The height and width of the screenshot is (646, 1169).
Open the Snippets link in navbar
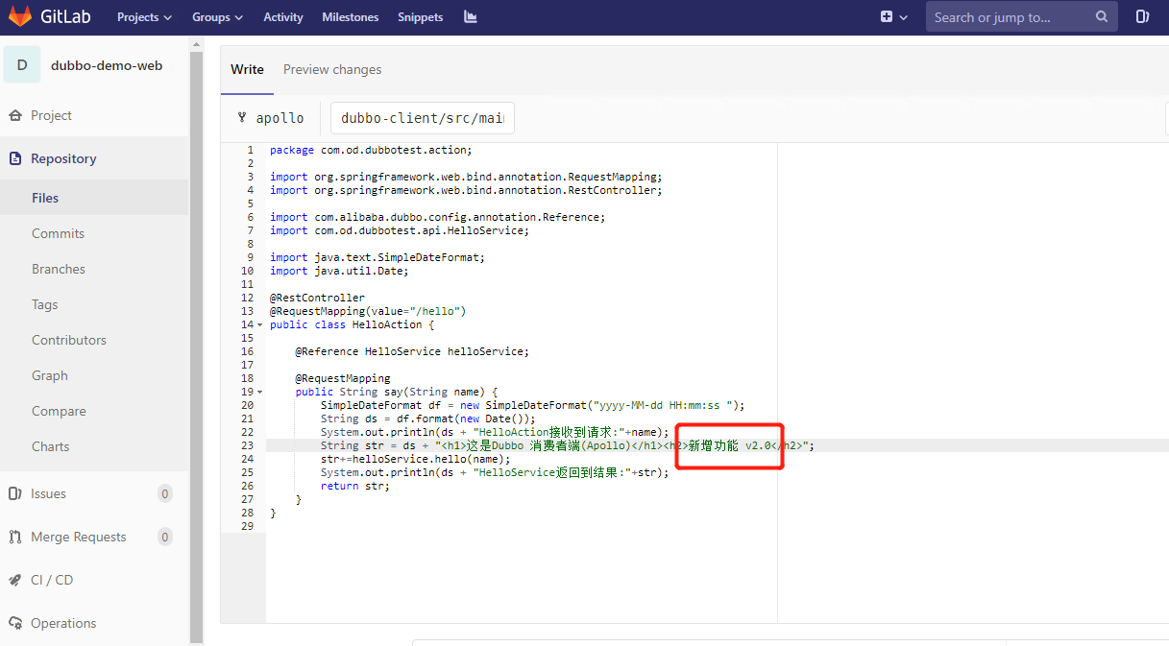point(421,17)
